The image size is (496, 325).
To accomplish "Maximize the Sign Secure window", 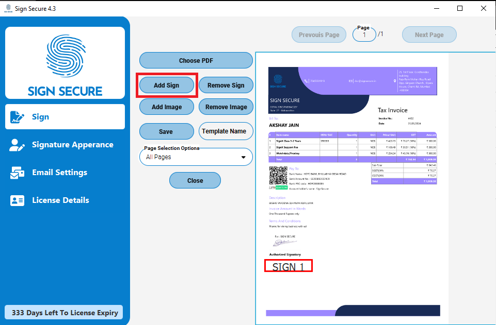I will coord(460,9).
